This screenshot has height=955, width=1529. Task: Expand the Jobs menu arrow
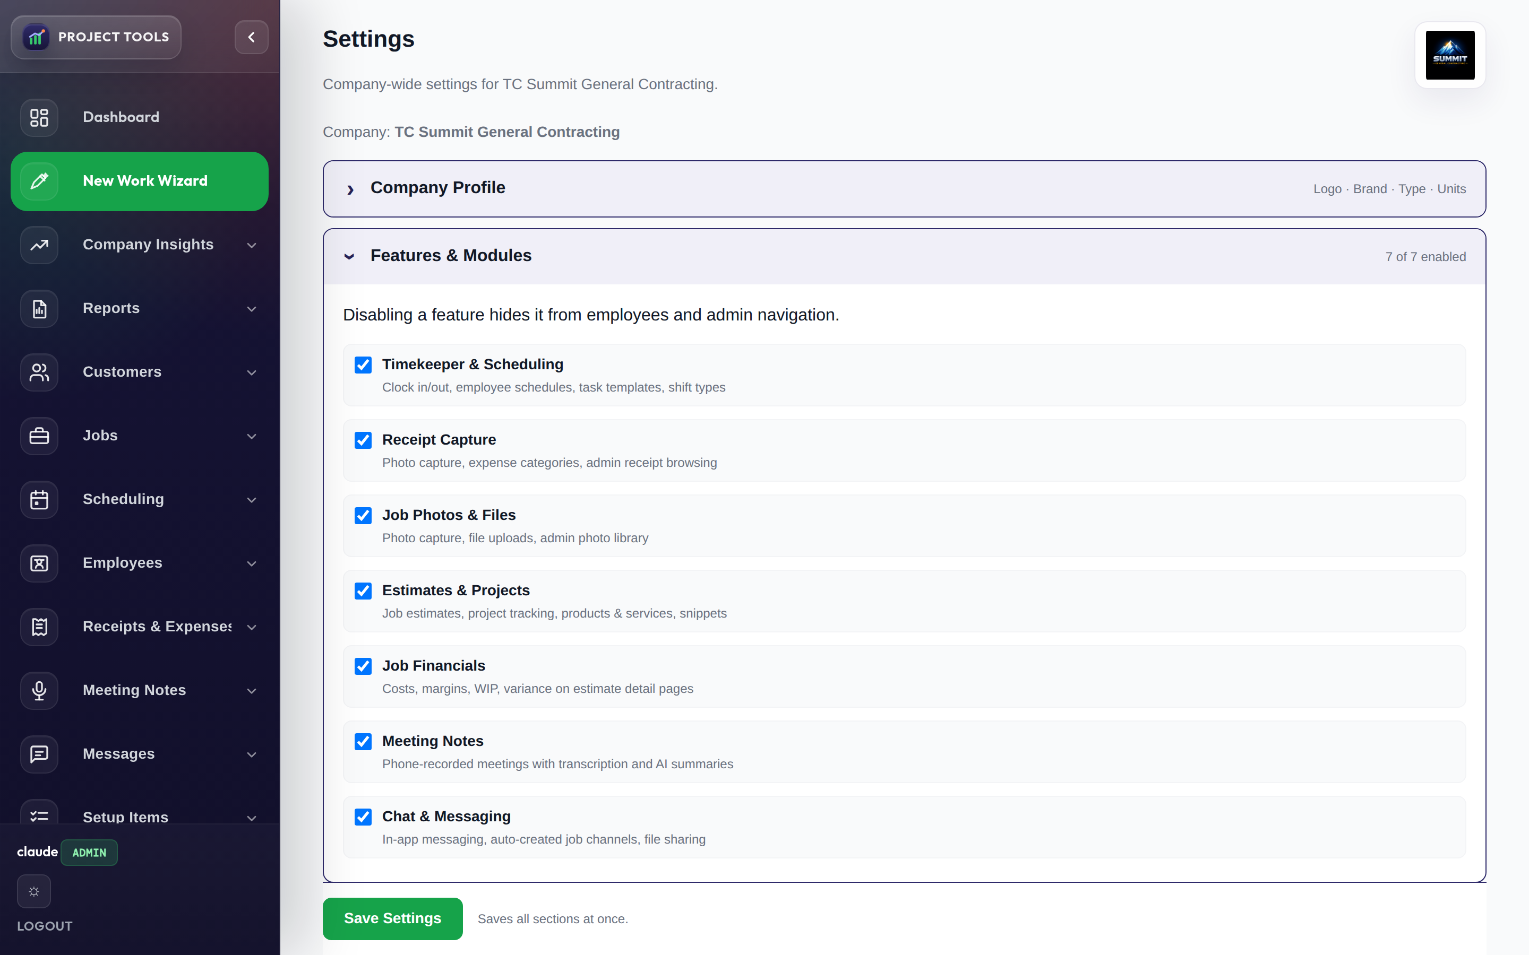point(252,437)
